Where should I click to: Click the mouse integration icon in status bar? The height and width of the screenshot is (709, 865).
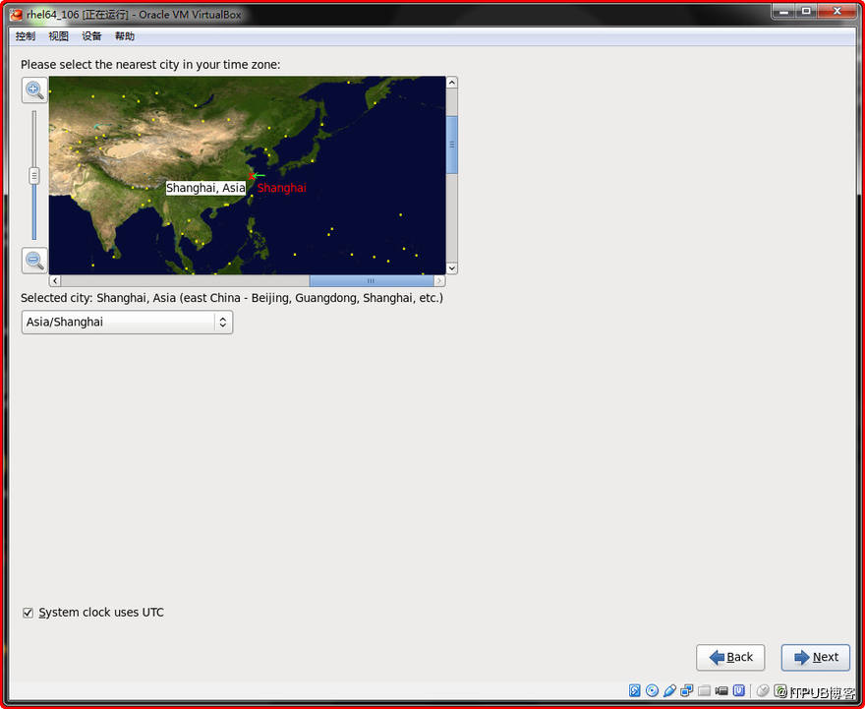[x=763, y=690]
